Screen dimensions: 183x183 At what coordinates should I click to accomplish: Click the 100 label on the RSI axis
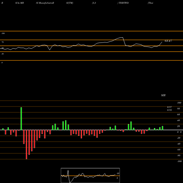pos(3,33)
